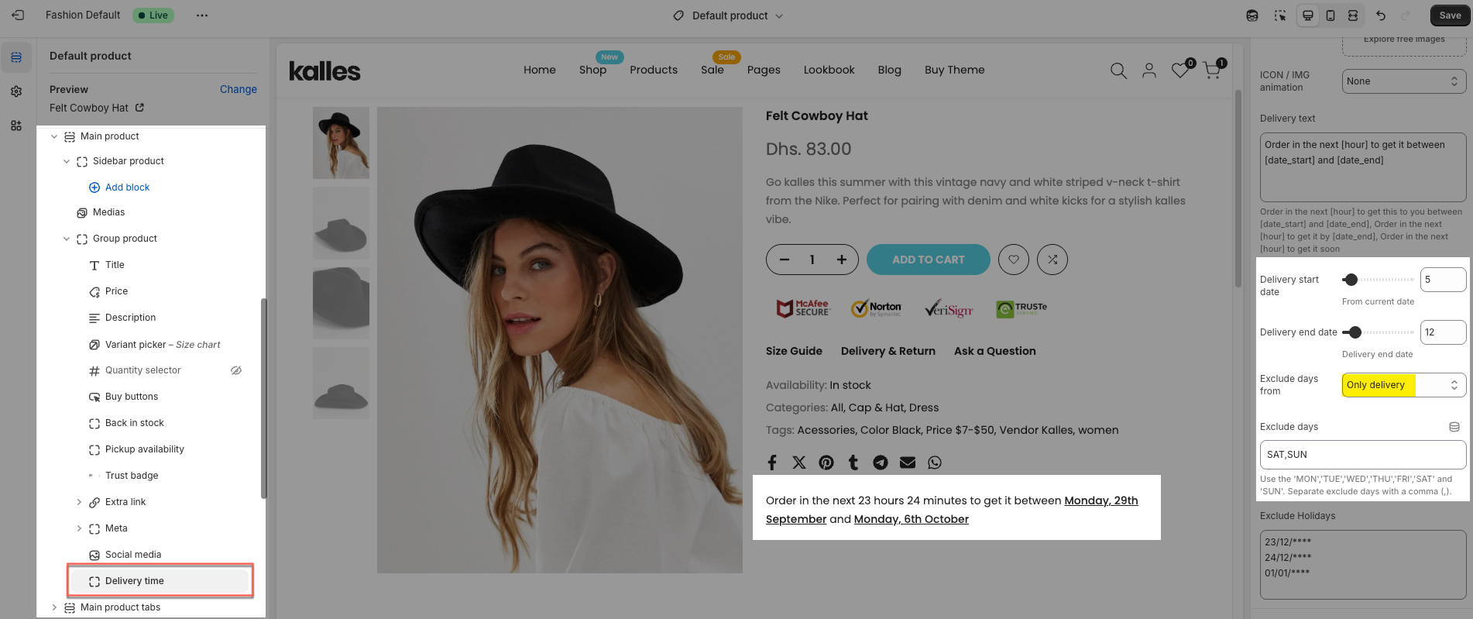Click the Delivery start date slider
1473x619 pixels.
coord(1379,280)
